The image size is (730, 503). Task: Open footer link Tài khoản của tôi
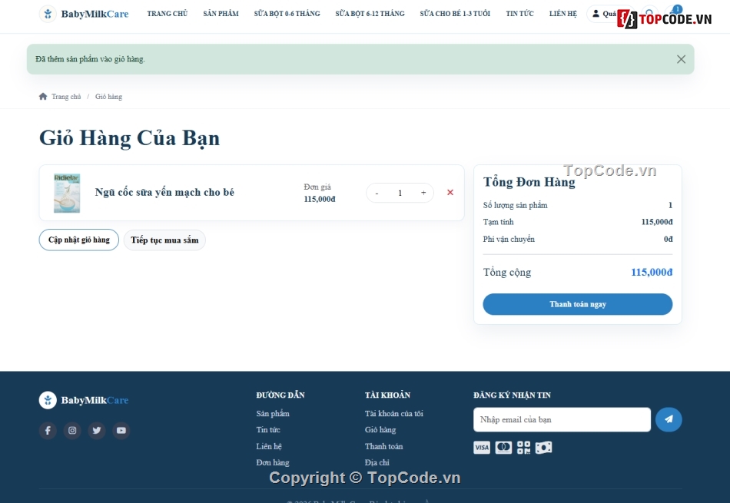click(394, 414)
